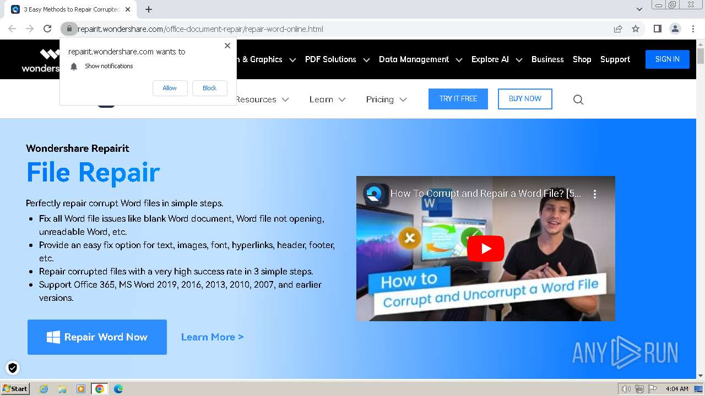Click the Repairit channel logo in the video

[375, 194]
